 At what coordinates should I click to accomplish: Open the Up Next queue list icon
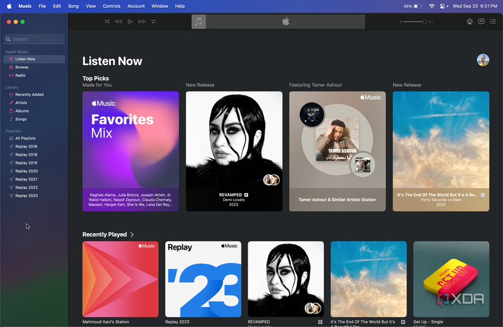(x=493, y=21)
